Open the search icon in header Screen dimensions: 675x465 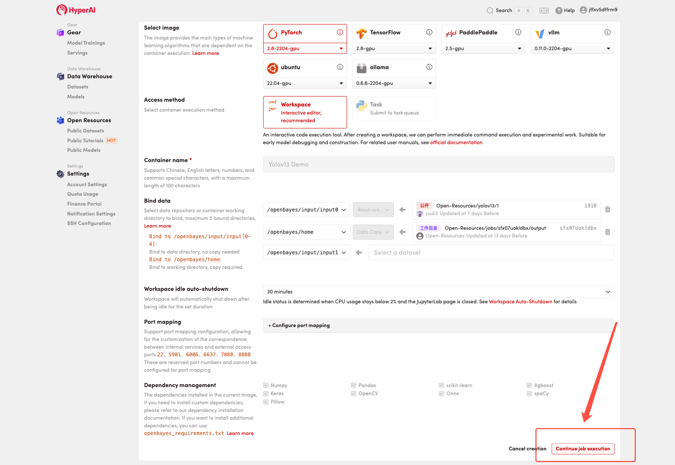click(x=490, y=11)
